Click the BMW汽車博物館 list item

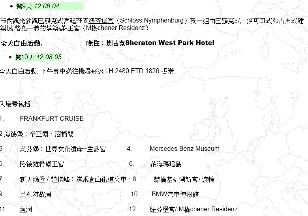[175, 194]
